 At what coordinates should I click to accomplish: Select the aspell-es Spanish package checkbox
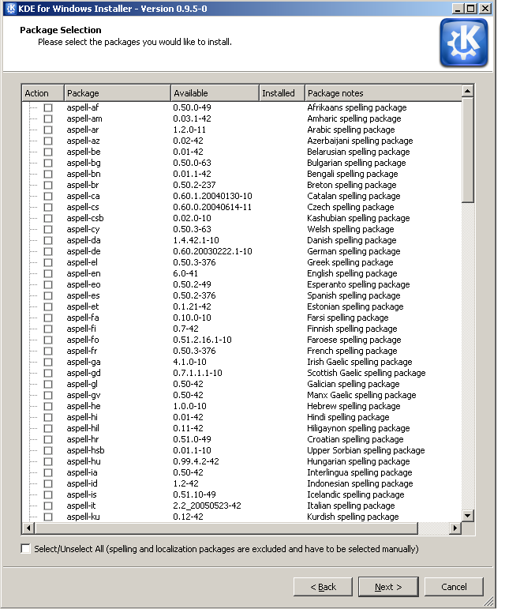point(48,295)
